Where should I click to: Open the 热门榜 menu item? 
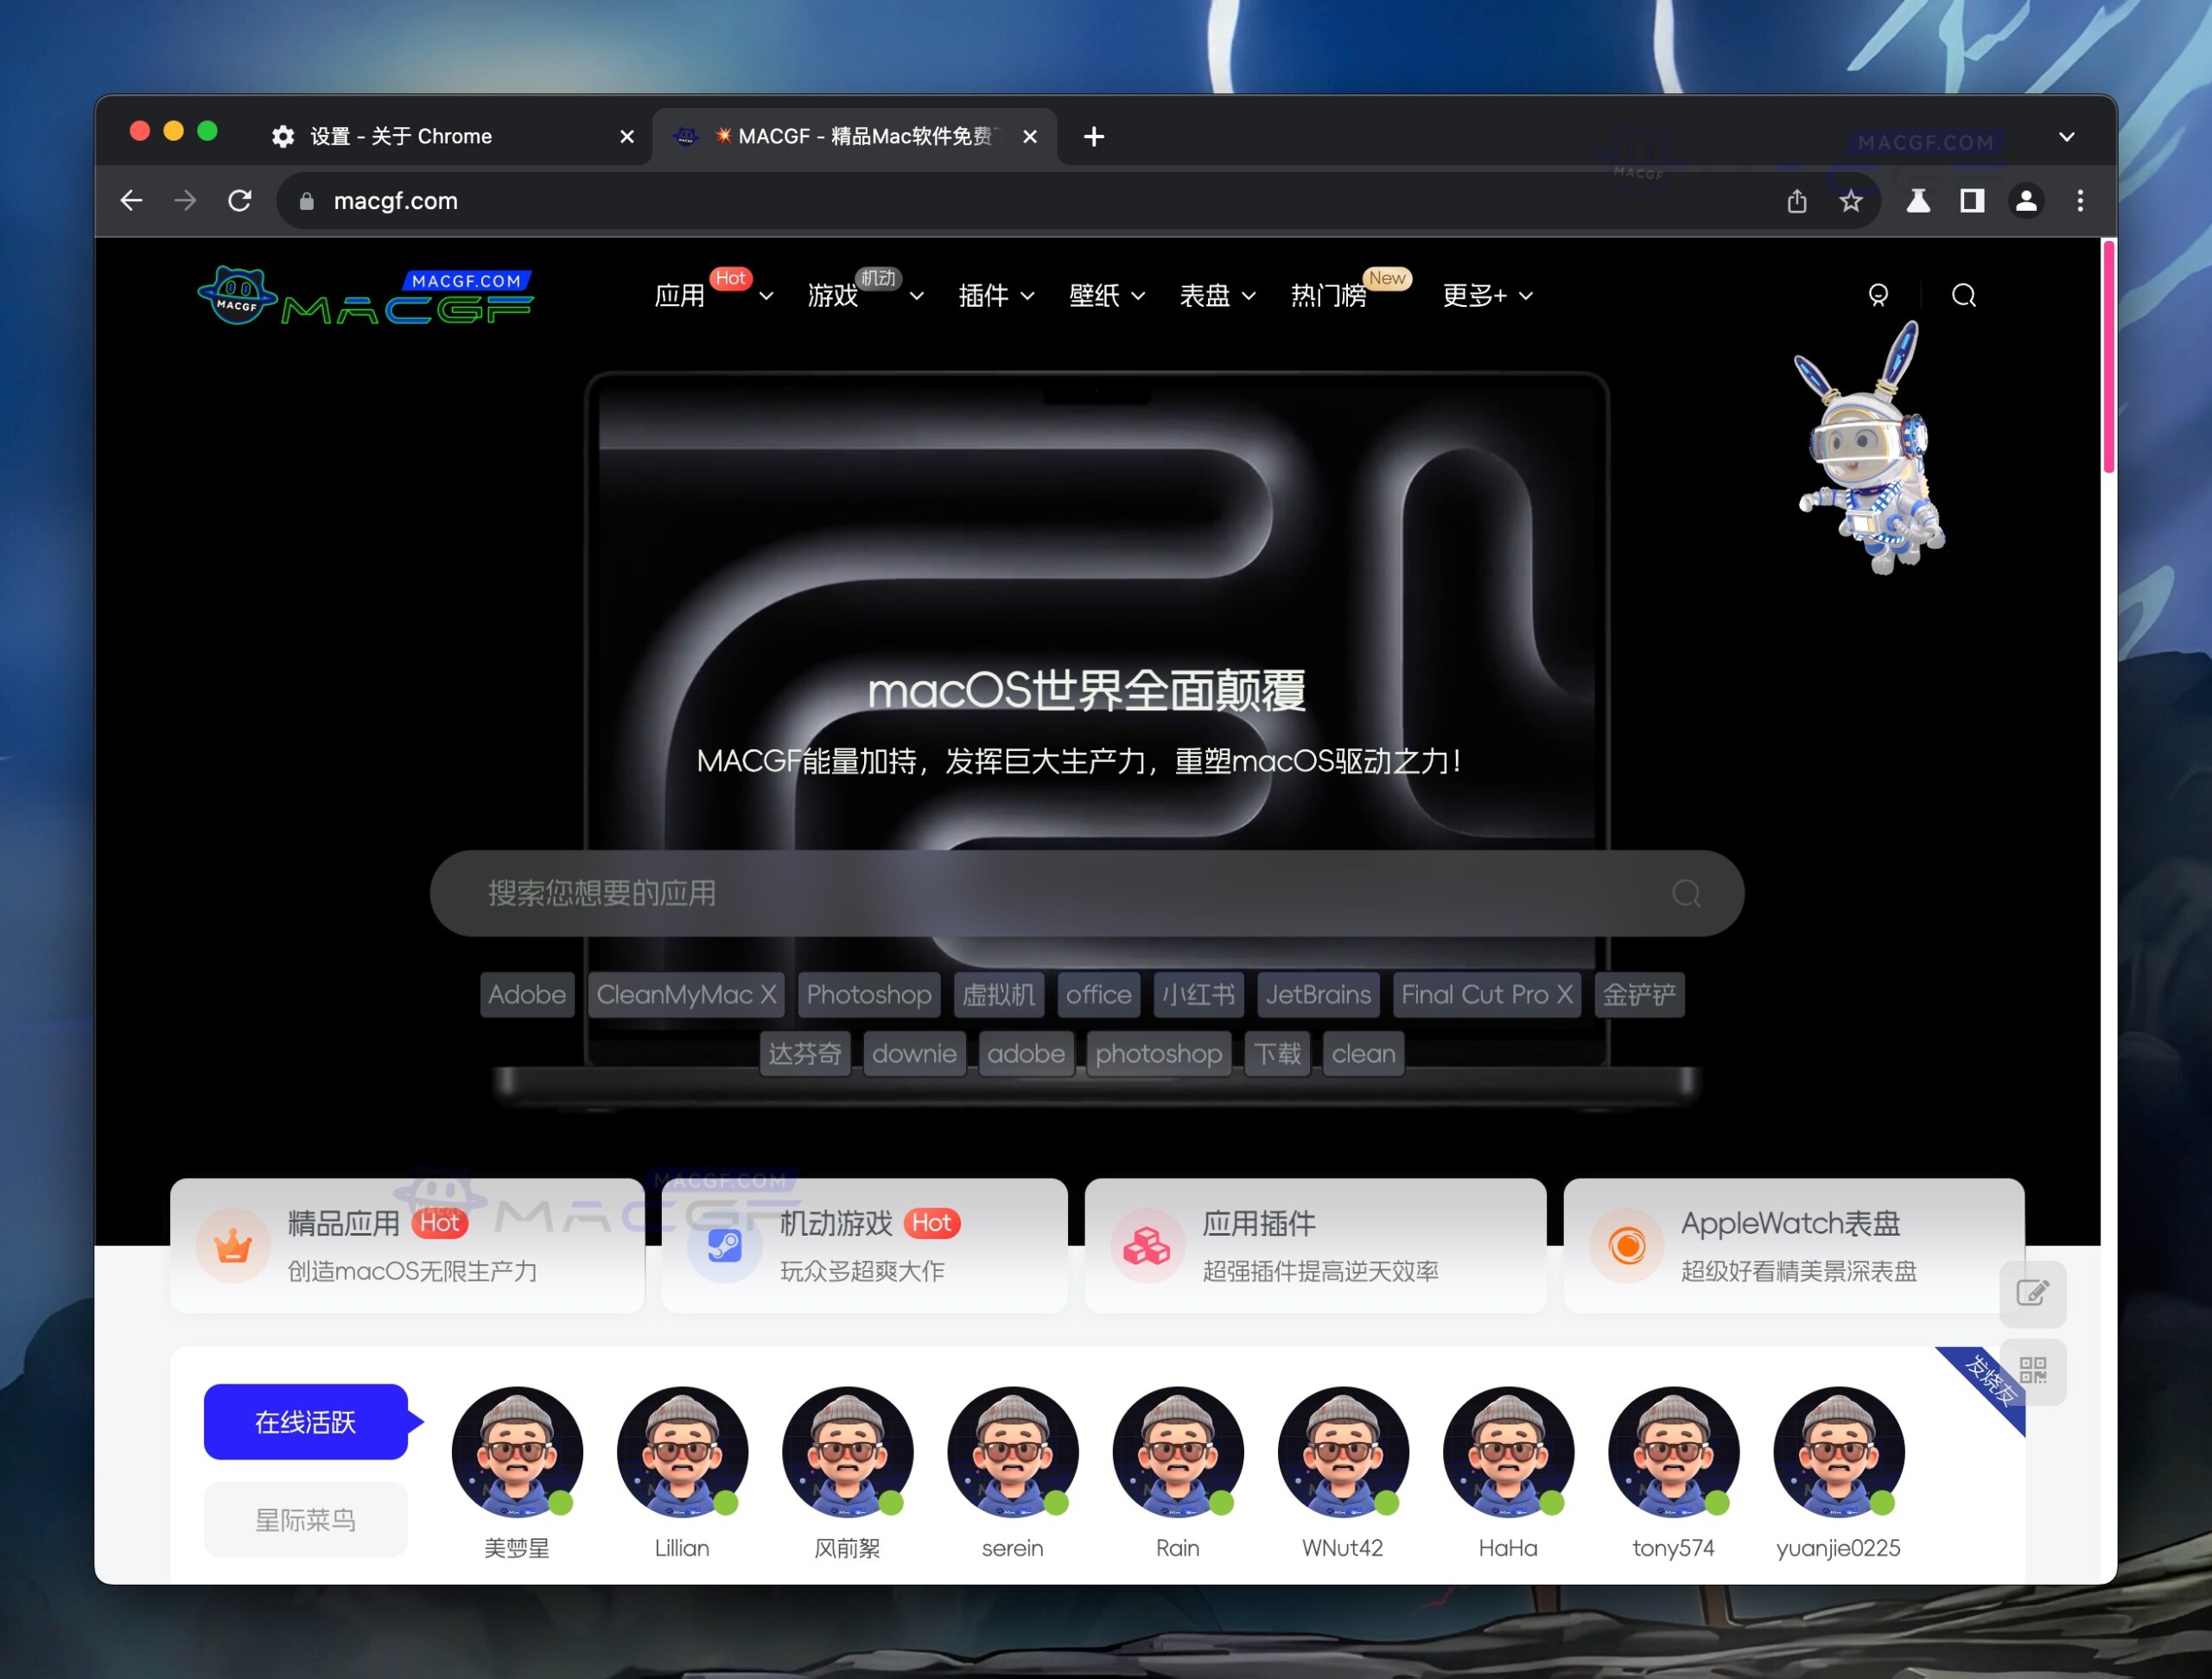1330,296
